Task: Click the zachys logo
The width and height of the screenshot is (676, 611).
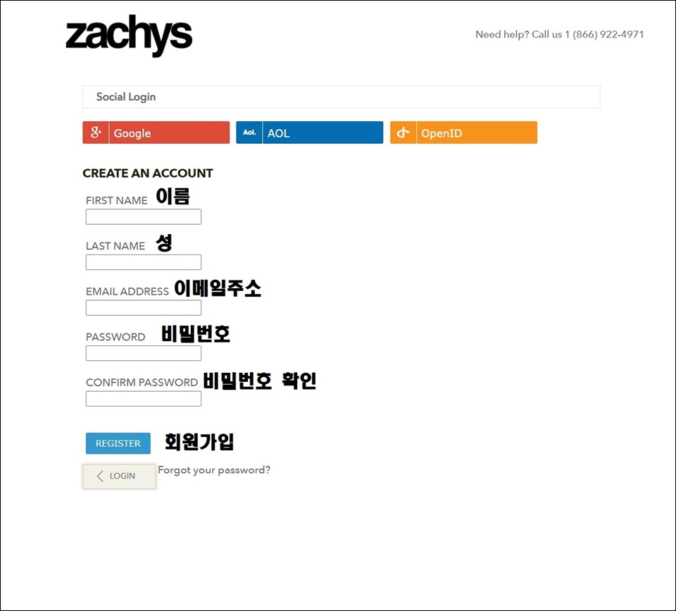Action: coord(129,35)
